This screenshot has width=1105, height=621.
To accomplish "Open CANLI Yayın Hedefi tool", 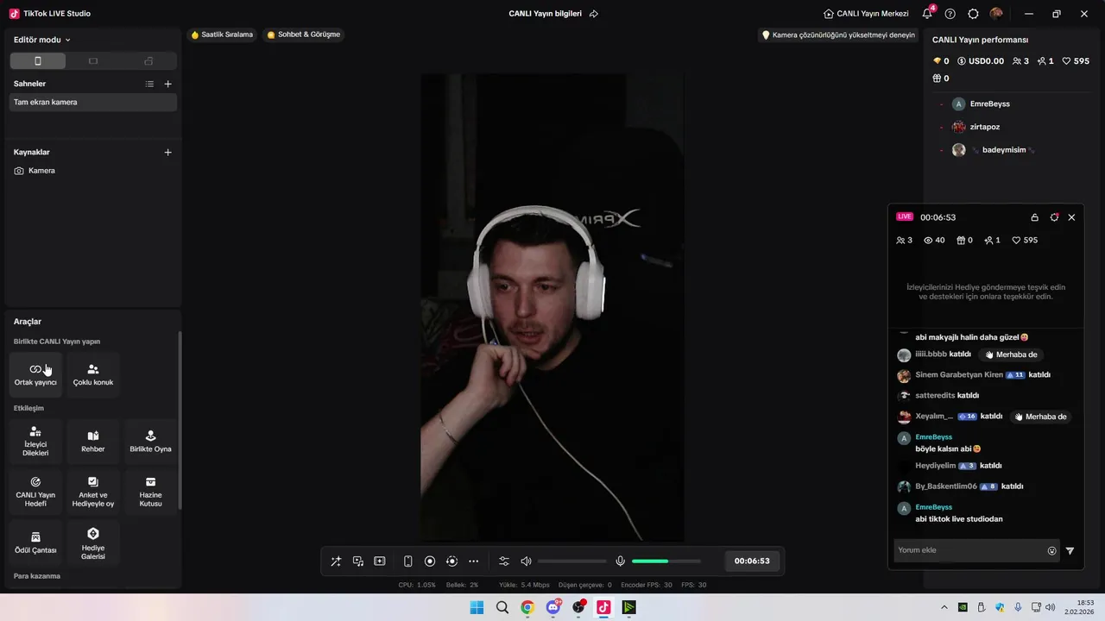I will 35,492.
